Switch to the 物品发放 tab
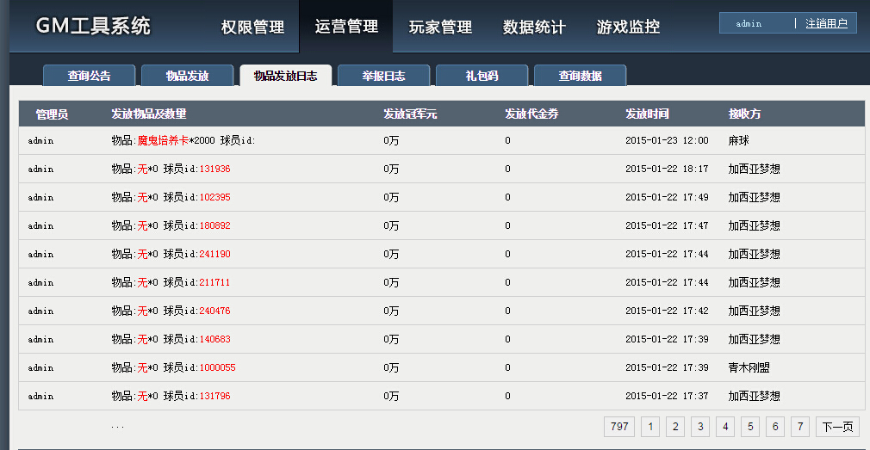The height and width of the screenshot is (450, 870). point(187,76)
